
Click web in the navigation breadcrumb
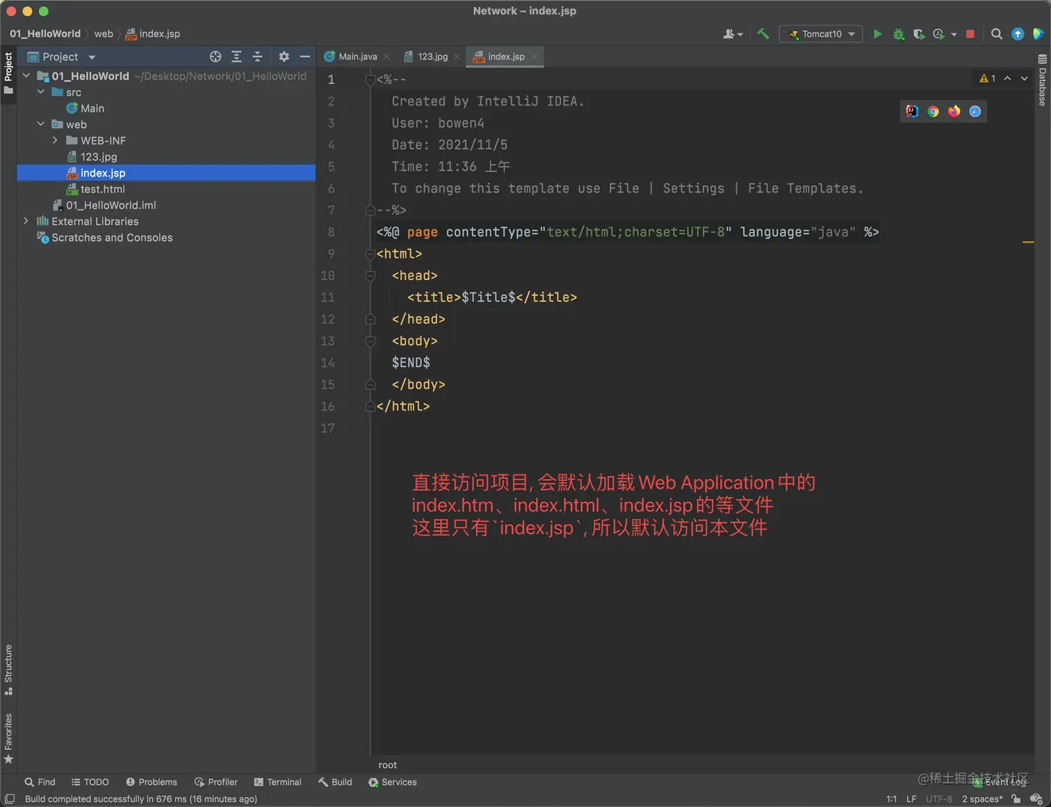(x=104, y=33)
